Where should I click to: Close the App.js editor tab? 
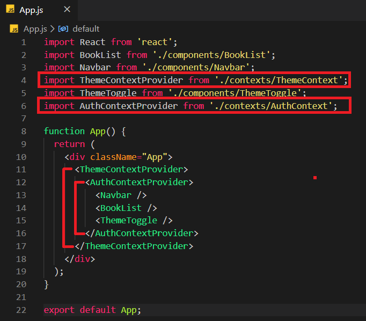(x=67, y=10)
